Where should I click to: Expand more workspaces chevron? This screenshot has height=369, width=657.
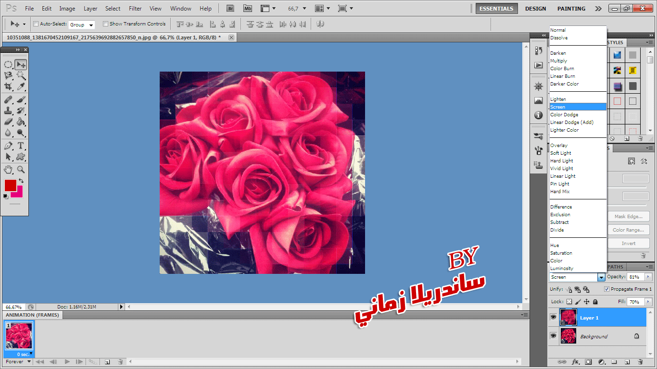click(598, 9)
